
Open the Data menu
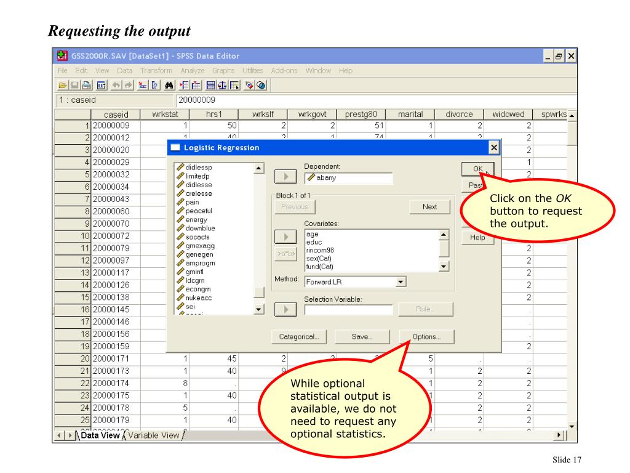tap(124, 70)
